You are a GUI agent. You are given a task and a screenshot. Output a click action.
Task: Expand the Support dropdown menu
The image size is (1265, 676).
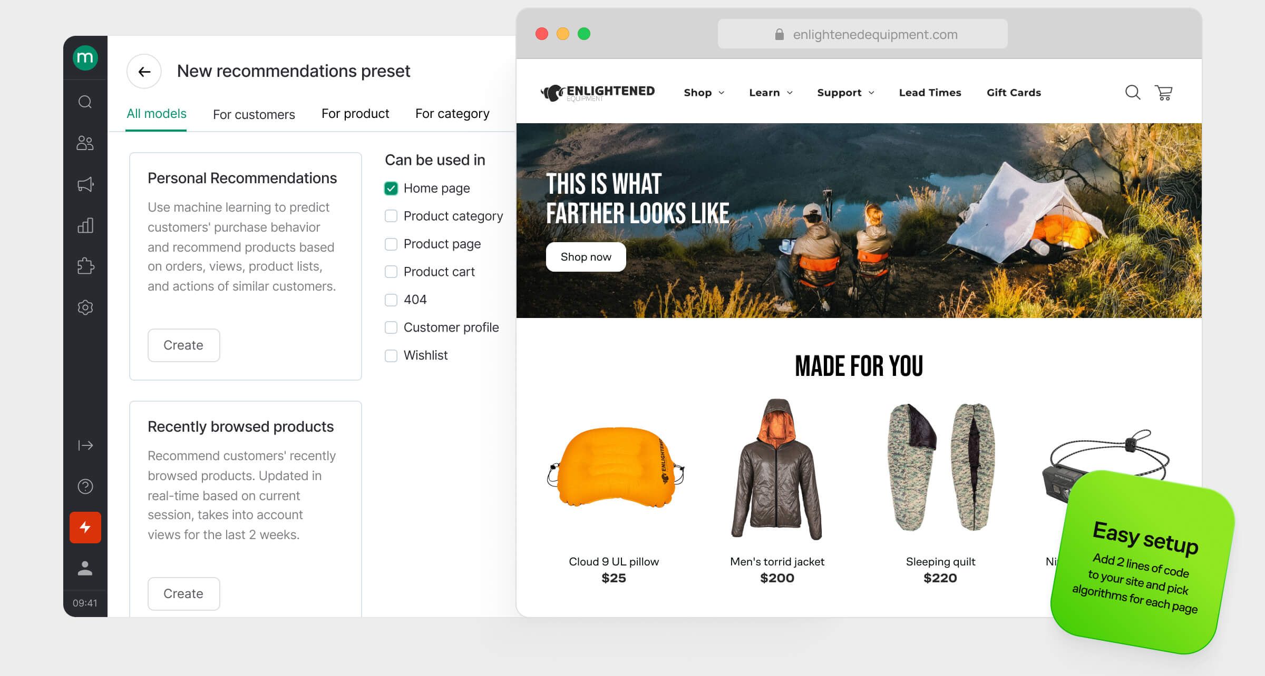pos(845,93)
